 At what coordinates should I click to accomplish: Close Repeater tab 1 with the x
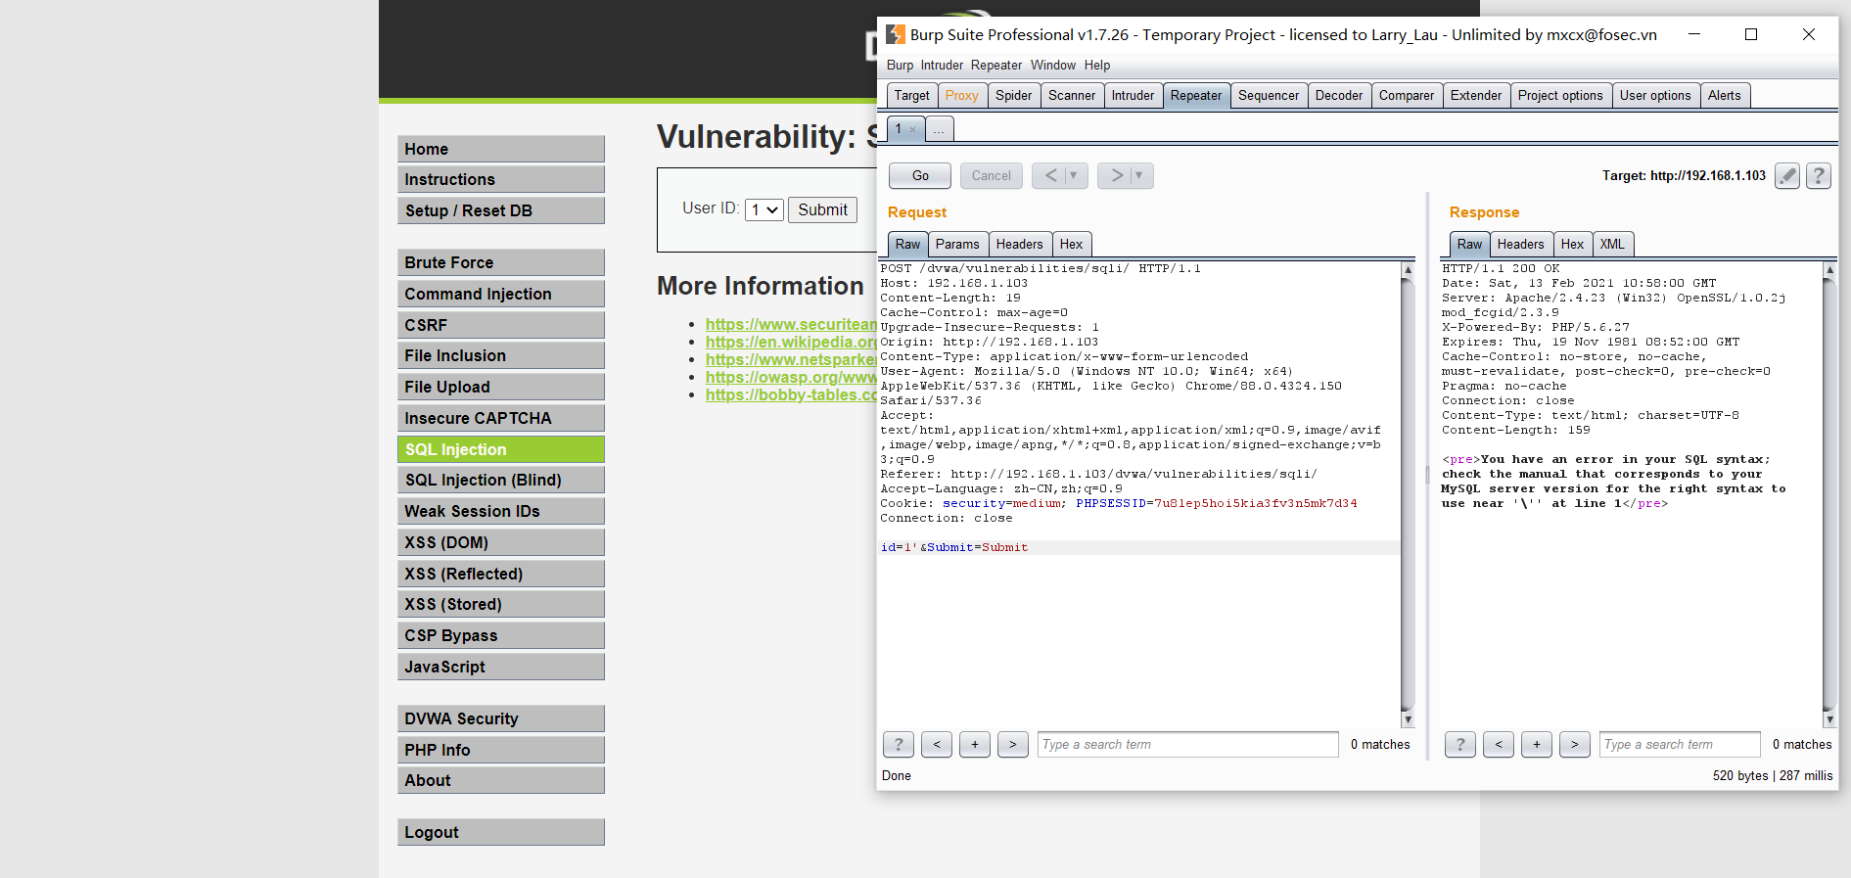[913, 129]
